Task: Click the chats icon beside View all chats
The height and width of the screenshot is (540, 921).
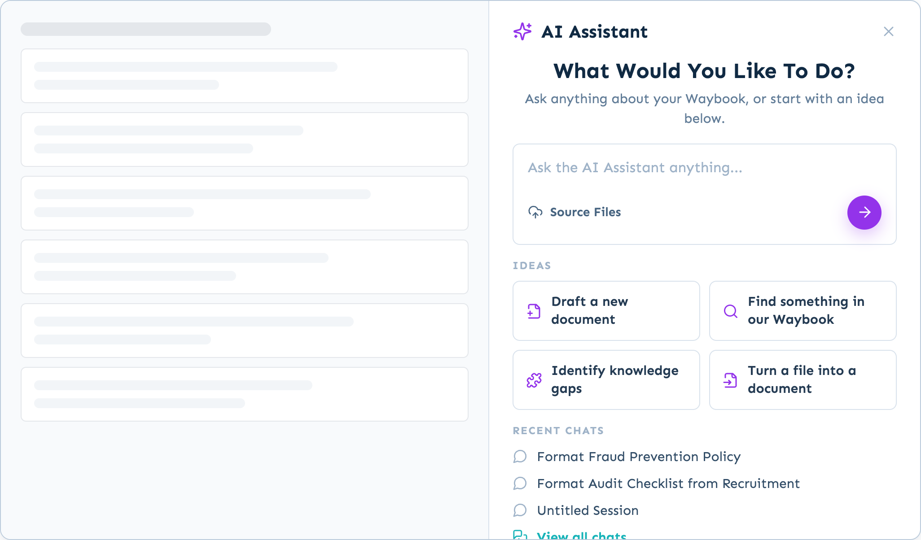Action: 520,535
